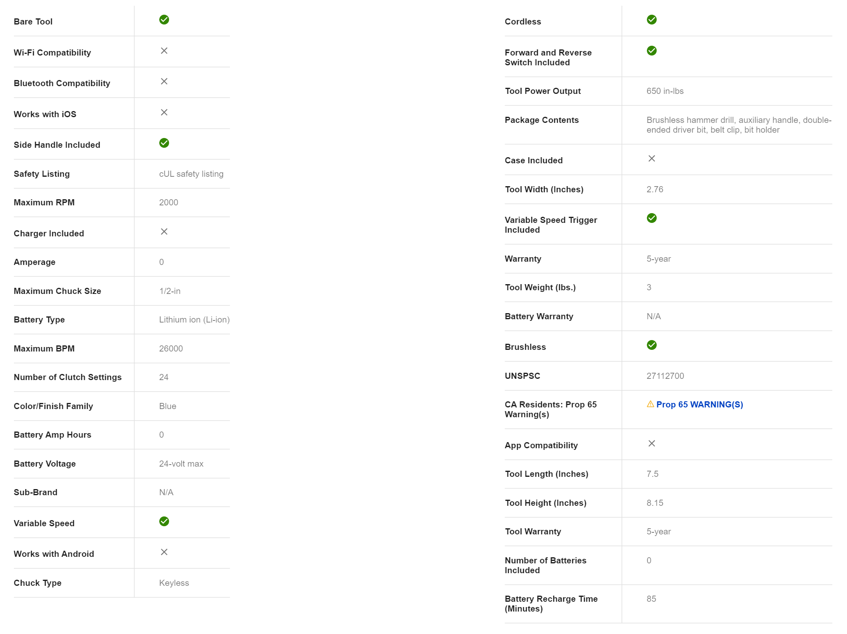Click the X icon for Works with Android
Screen dimensions: 847x634
[x=164, y=552]
